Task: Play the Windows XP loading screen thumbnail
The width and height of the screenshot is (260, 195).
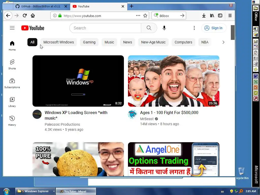Action: [78, 81]
